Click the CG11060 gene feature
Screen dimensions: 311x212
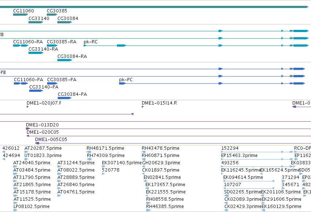pyautogui.click(x=20, y=15)
